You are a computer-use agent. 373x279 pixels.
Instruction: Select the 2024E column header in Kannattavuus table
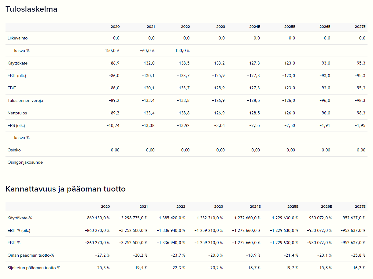tap(255, 207)
